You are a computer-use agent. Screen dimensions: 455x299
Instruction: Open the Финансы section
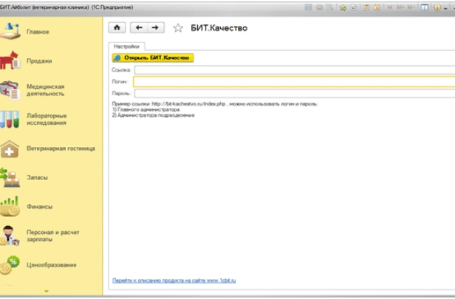39,207
